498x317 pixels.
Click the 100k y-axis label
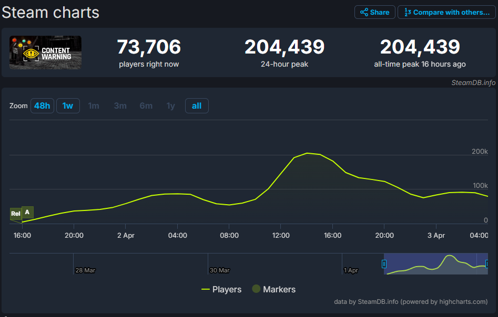(x=480, y=186)
